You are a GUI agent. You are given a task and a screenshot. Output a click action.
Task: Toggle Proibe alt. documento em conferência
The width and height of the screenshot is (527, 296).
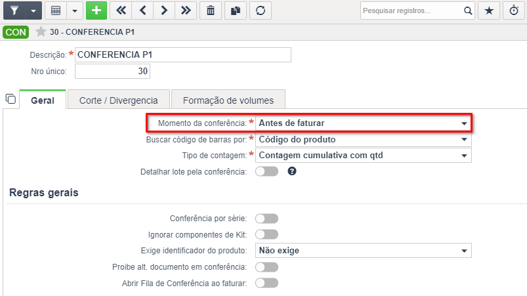[x=266, y=267]
